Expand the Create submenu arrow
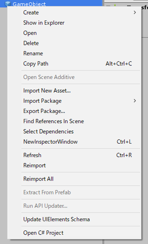The width and height of the screenshot is (148, 244). (135, 13)
